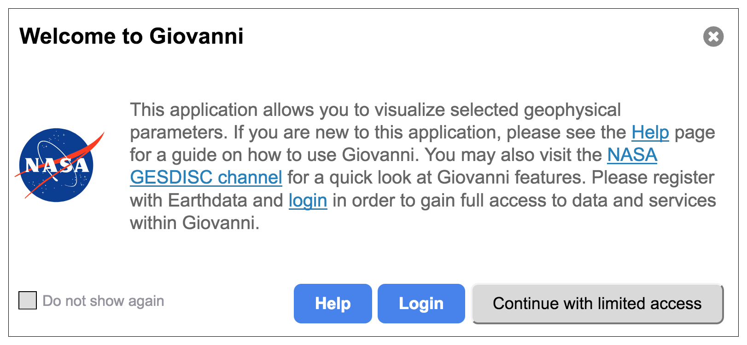Viewport: 747px width, 345px height.
Task: Click 'parameters.' at the second line start
Action: click(179, 133)
